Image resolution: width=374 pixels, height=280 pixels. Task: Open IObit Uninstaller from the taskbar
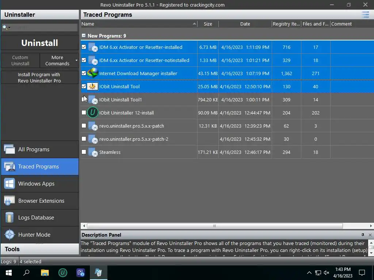click(x=63, y=273)
